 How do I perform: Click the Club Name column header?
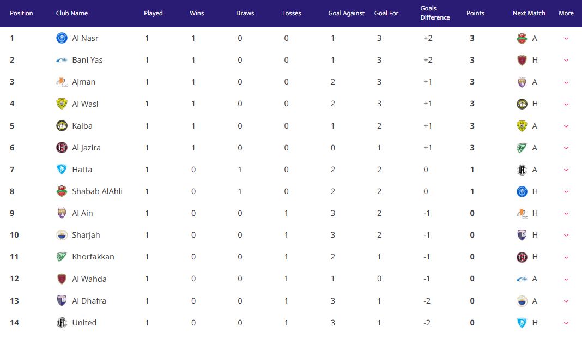tap(71, 13)
